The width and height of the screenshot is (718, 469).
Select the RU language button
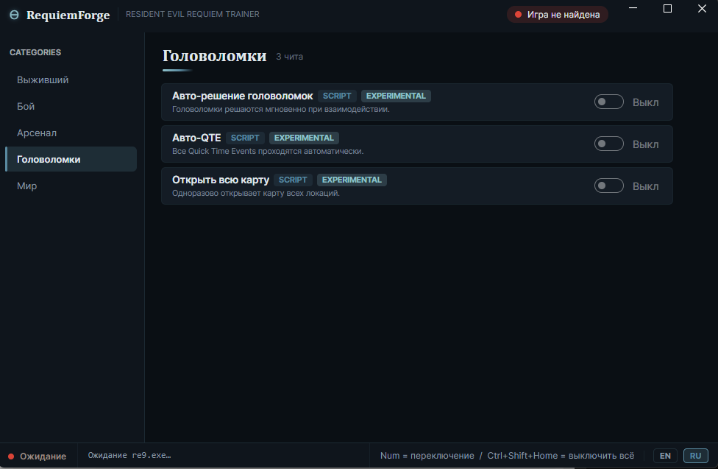696,456
